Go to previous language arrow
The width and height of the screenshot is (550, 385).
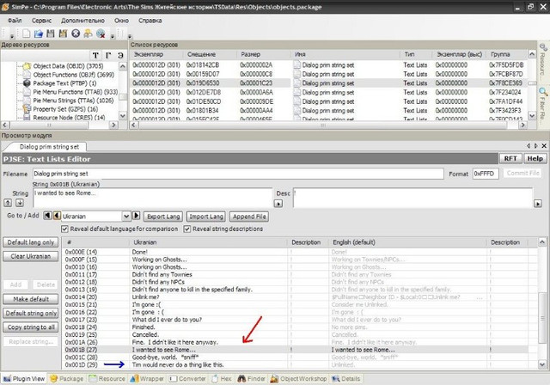(57, 216)
